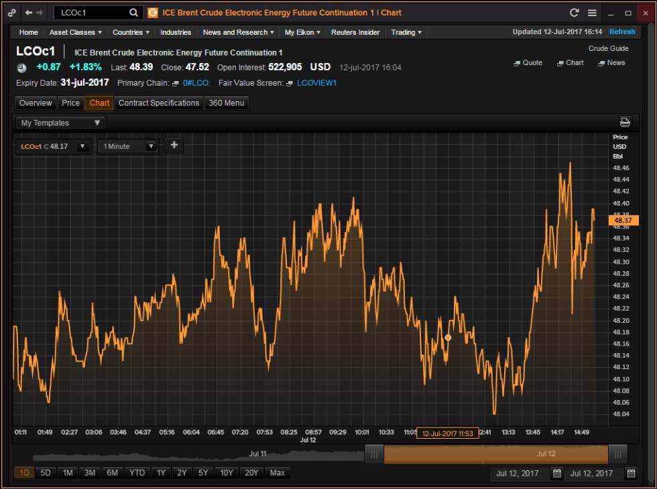Select the 3M time range

(x=90, y=473)
